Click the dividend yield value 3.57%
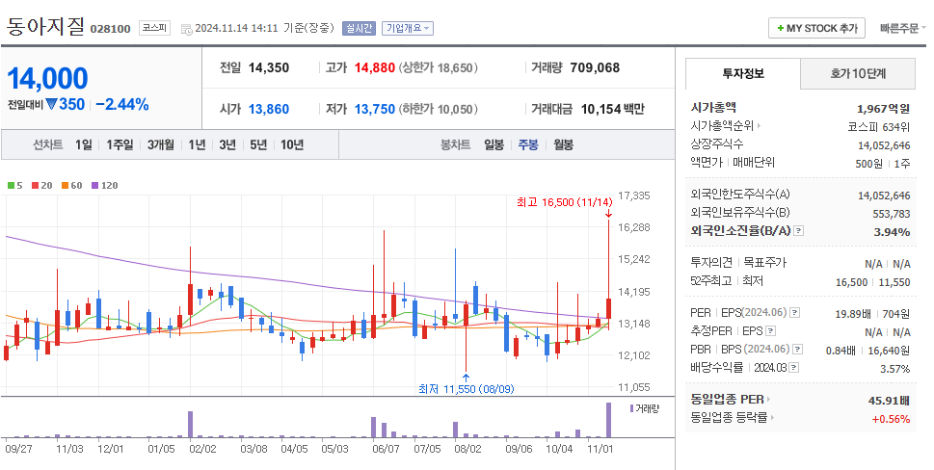This screenshot has height=470, width=934. 895,369
